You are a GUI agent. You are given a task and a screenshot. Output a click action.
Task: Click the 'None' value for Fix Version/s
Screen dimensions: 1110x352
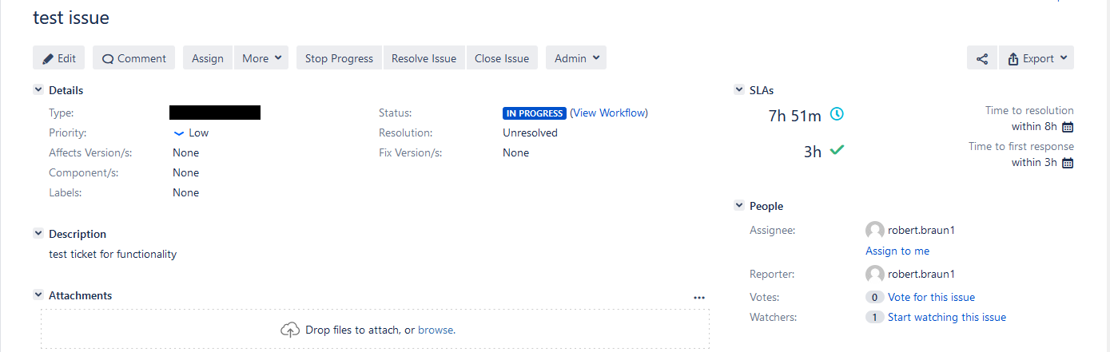[515, 152]
